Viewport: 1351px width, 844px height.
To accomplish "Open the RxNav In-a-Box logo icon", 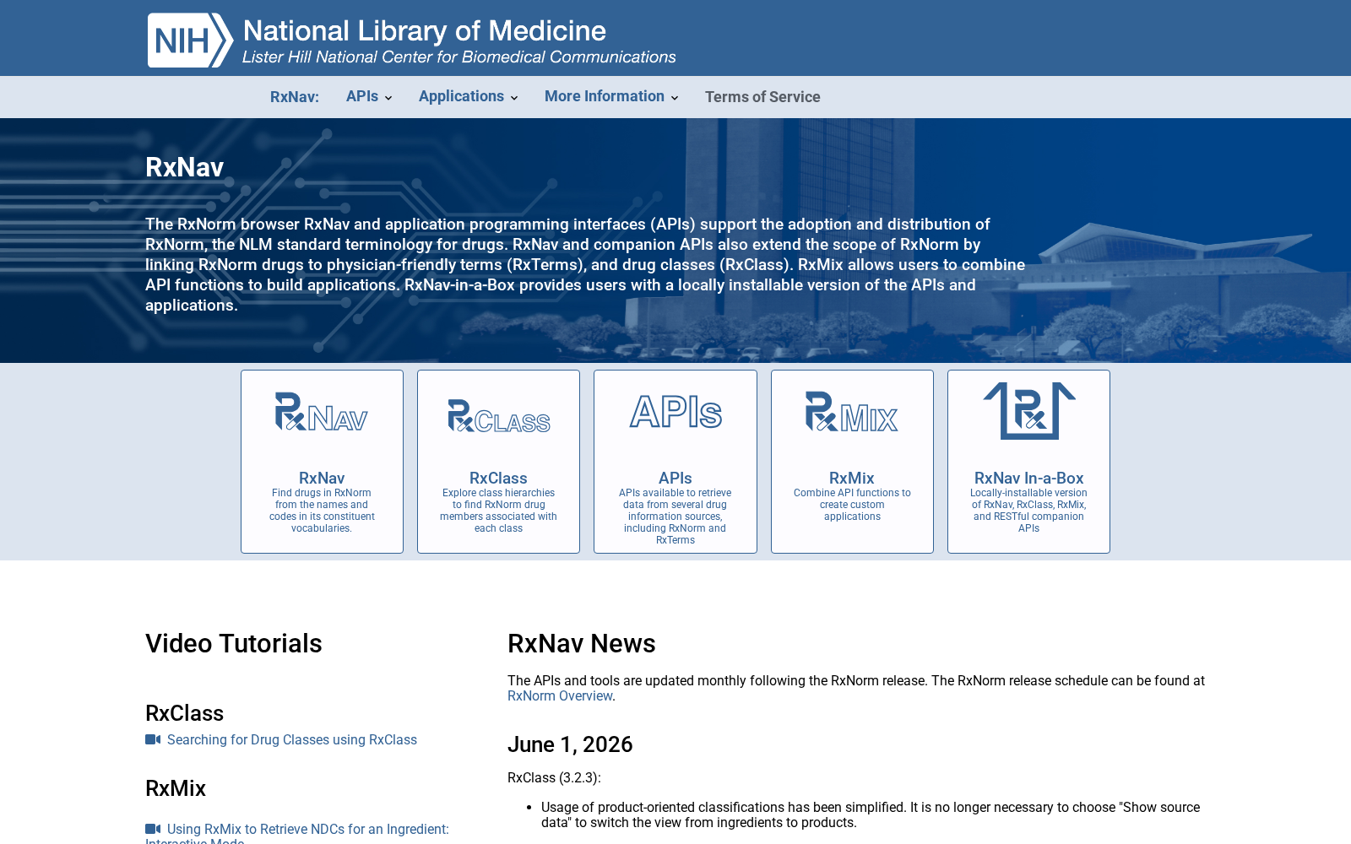I will click(1028, 411).
